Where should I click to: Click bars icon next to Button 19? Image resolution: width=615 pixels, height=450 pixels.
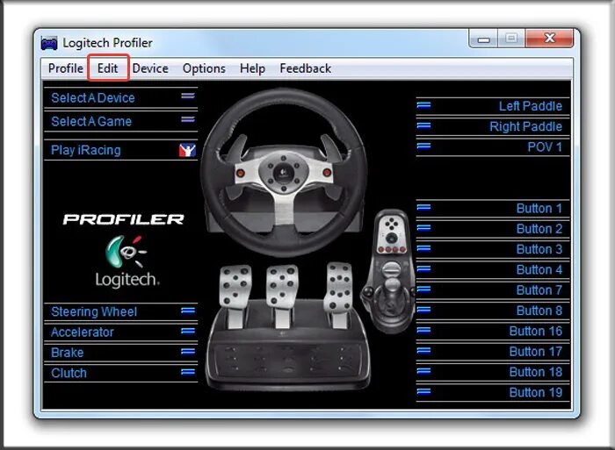[x=423, y=391]
